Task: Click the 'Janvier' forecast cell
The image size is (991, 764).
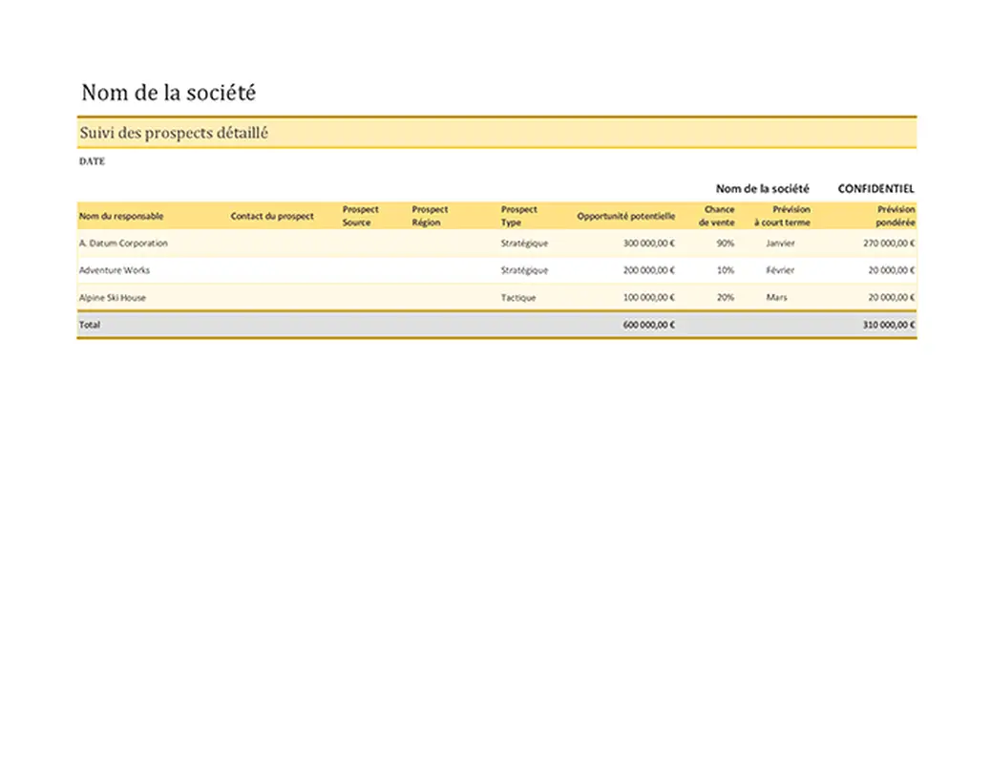Action: point(779,244)
